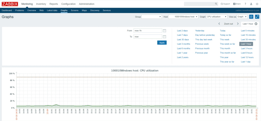Go to the Services submenu
This screenshot has height=121, width=261.
pos(107,10)
